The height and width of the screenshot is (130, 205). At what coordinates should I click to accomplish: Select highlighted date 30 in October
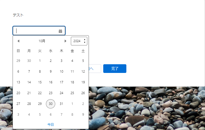(50, 104)
